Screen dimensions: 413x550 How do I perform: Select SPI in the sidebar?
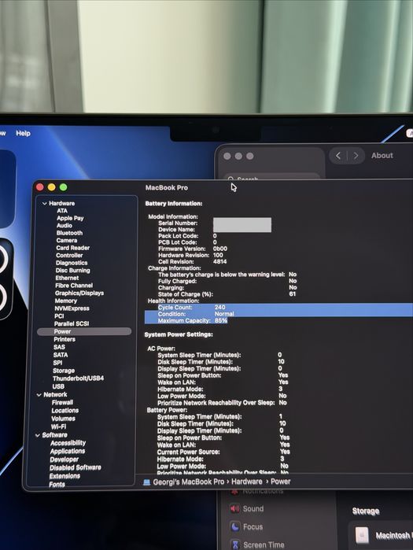point(57,363)
